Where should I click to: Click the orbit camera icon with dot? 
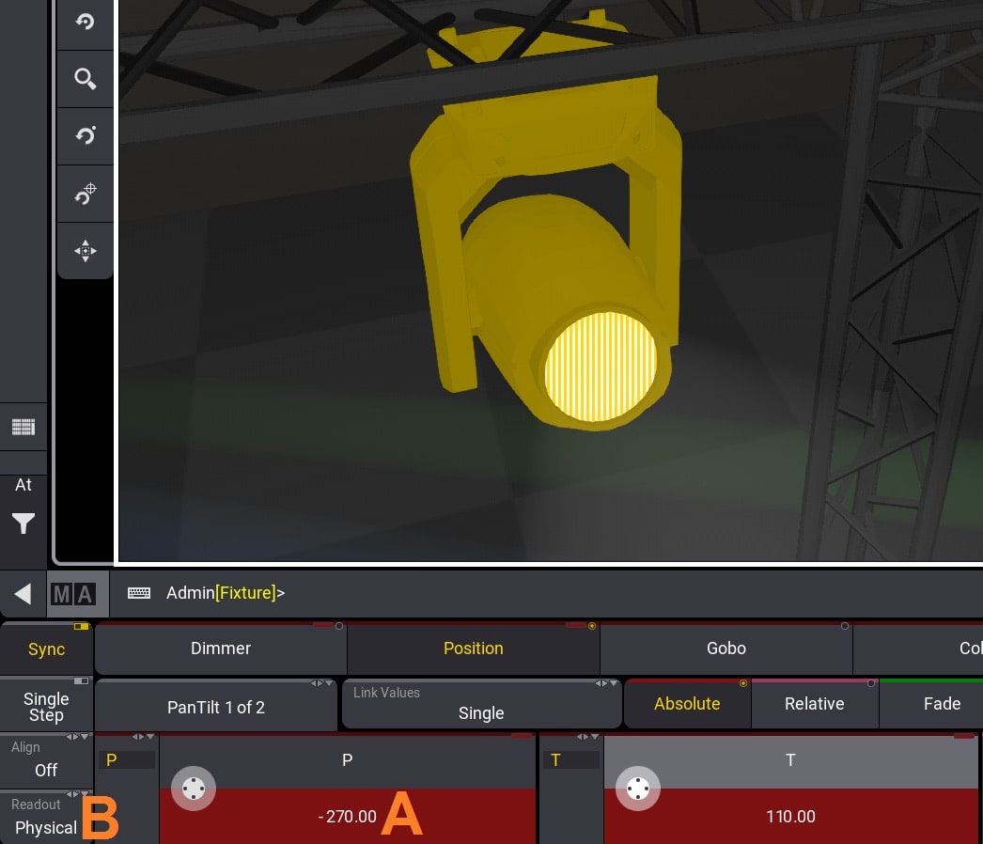(x=86, y=136)
